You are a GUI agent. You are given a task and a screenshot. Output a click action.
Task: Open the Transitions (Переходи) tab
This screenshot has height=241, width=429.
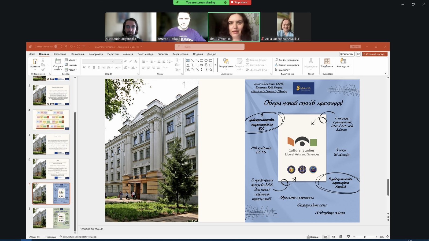(x=113, y=54)
